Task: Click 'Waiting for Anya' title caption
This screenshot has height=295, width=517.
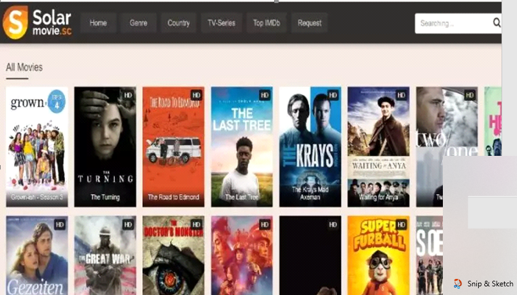Action: 379,197
